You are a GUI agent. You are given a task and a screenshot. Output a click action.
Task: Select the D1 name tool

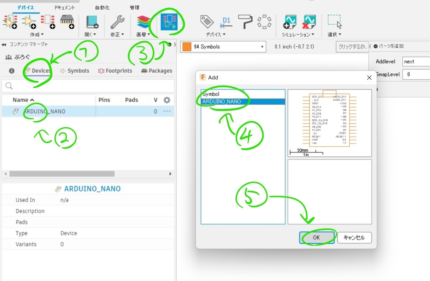point(226,22)
